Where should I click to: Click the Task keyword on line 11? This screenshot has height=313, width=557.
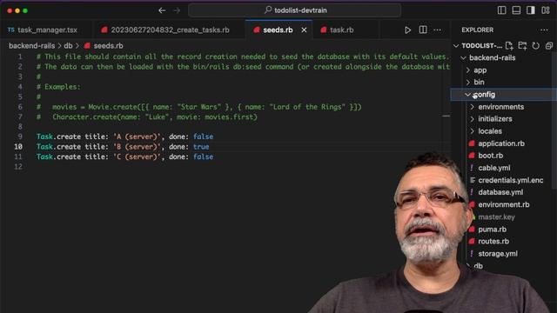44,156
